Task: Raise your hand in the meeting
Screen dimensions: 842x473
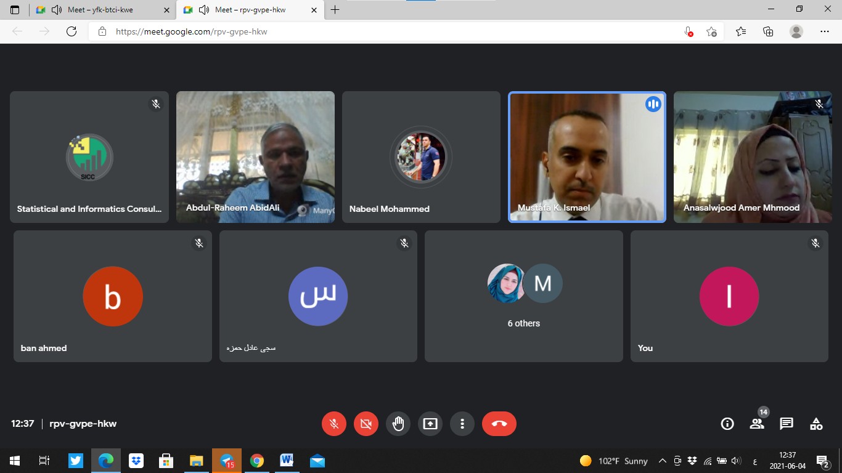Action: pos(398,424)
